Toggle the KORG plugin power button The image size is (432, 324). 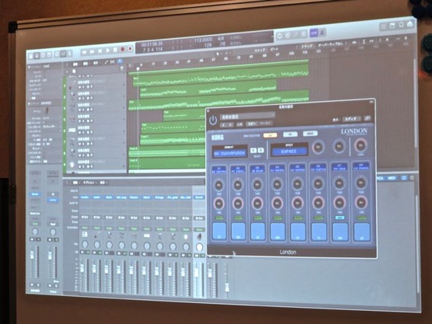(x=213, y=120)
